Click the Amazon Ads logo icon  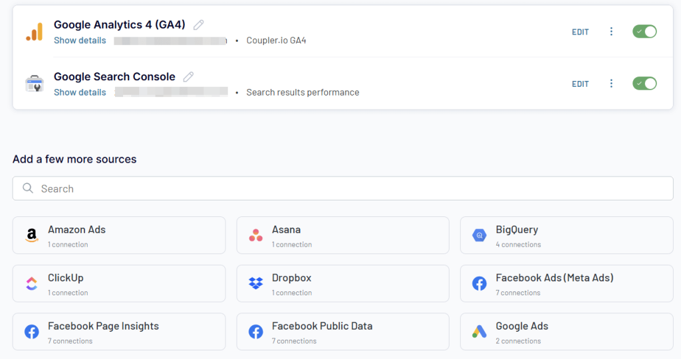click(x=32, y=235)
